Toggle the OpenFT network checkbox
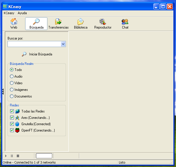176x167 pixels. point(12,130)
